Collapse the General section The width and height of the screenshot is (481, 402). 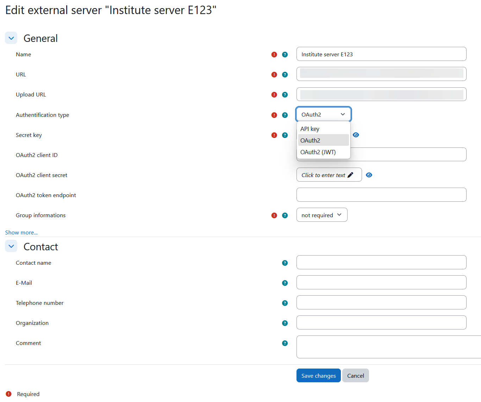coord(11,38)
